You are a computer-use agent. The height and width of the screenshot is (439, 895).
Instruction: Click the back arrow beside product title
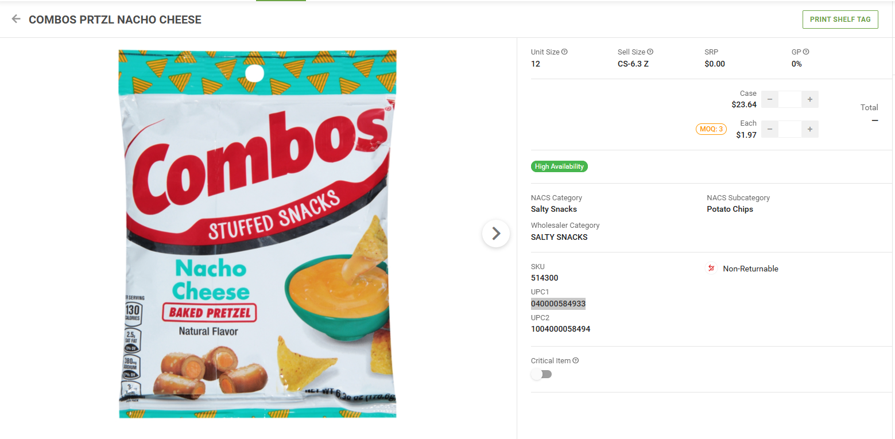click(16, 19)
